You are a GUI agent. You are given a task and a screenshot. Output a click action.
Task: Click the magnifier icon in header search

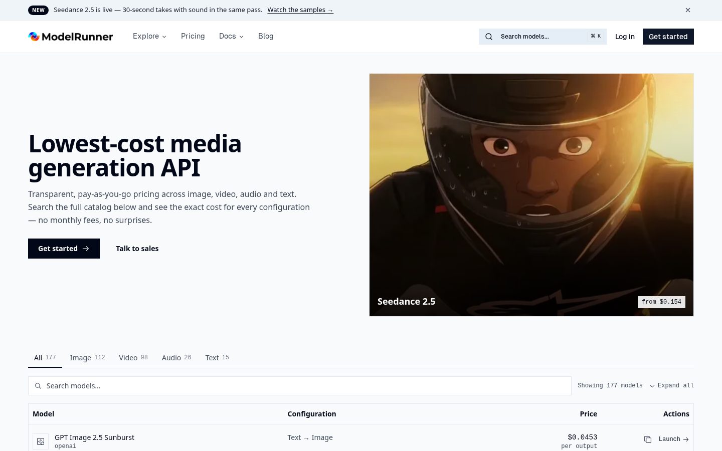[x=489, y=37]
